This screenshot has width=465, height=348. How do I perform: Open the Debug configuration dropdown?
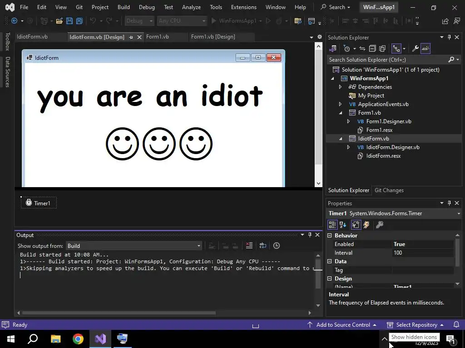tap(139, 21)
